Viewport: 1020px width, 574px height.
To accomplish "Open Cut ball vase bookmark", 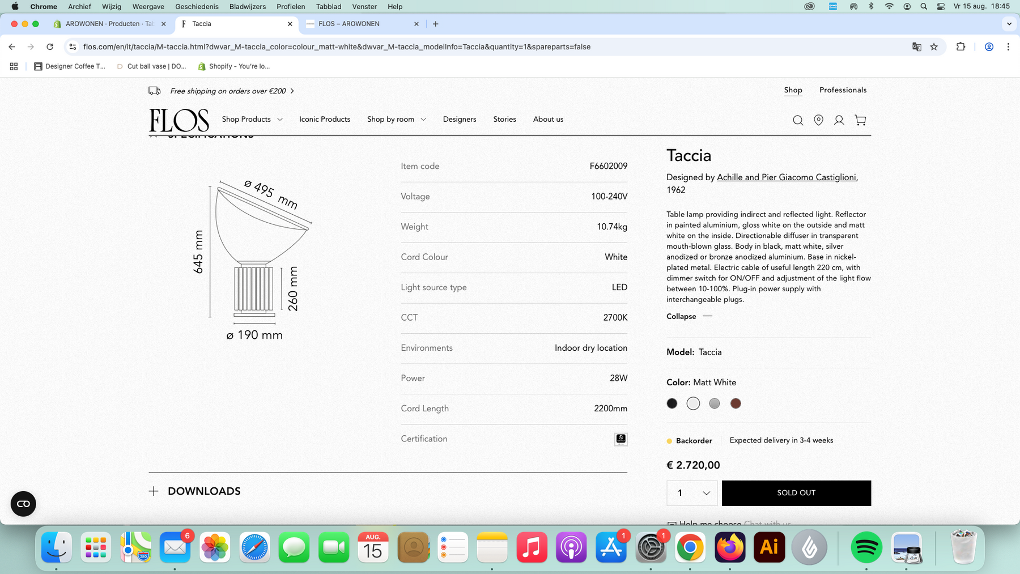I will pos(151,66).
